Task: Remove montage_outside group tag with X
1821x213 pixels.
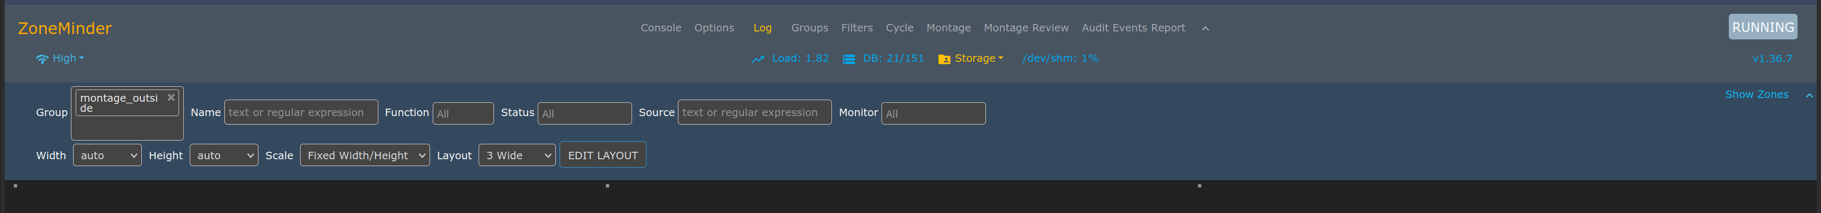Action: 171,97
